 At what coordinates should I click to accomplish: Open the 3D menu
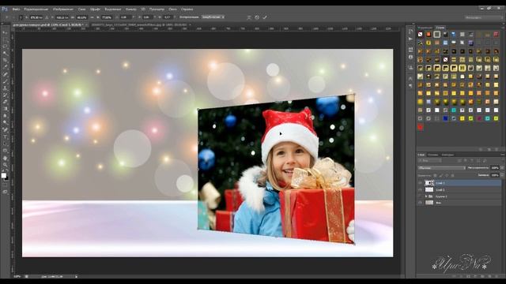(142, 9)
